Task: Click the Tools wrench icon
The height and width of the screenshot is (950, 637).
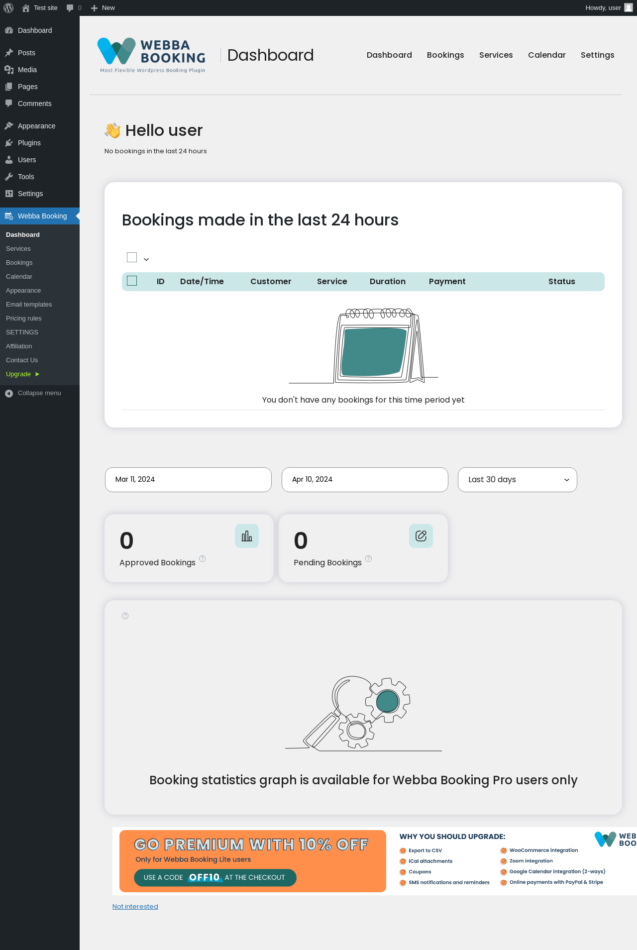Action: click(9, 177)
